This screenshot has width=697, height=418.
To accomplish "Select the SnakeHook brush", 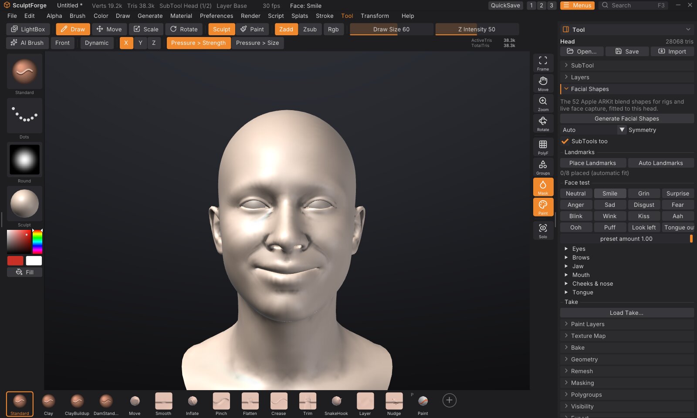I will coord(336,404).
